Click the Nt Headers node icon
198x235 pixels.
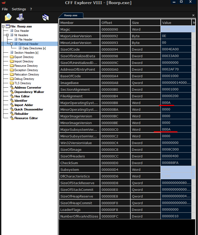pos(12,35)
